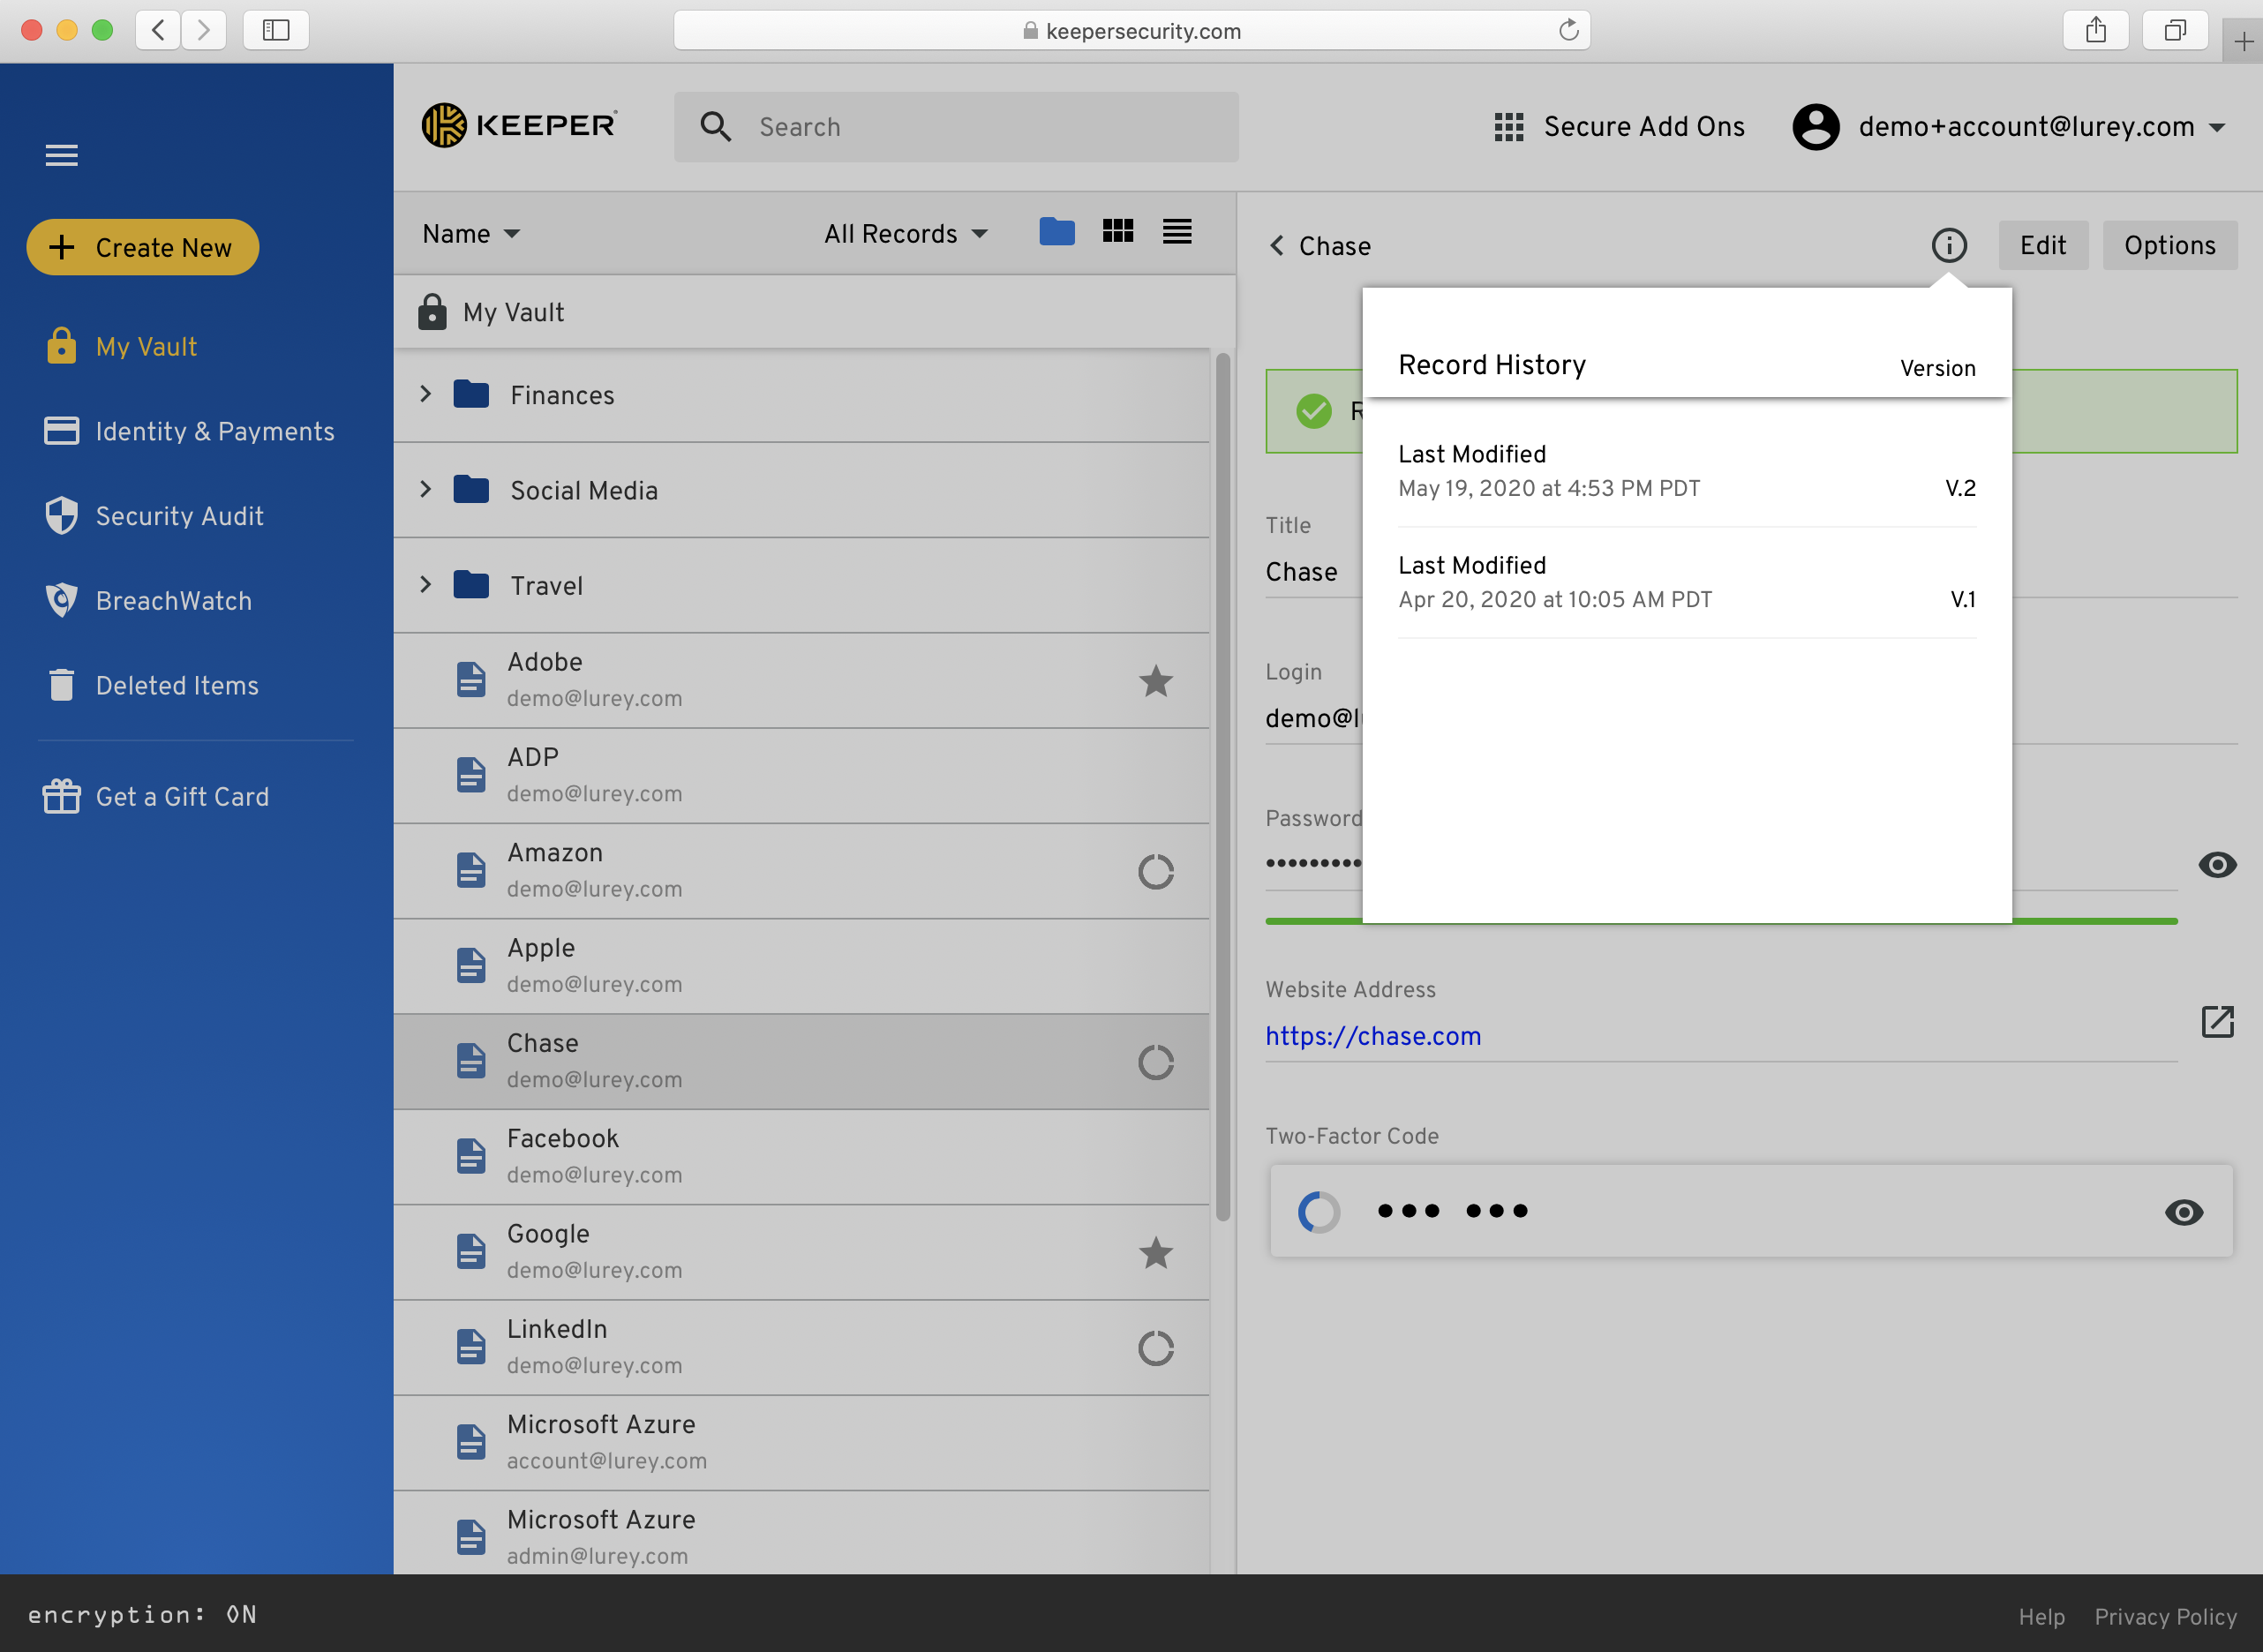2263x1652 pixels.
Task: Click the Chase two-factor timer icon
Action: pos(1155,1062)
